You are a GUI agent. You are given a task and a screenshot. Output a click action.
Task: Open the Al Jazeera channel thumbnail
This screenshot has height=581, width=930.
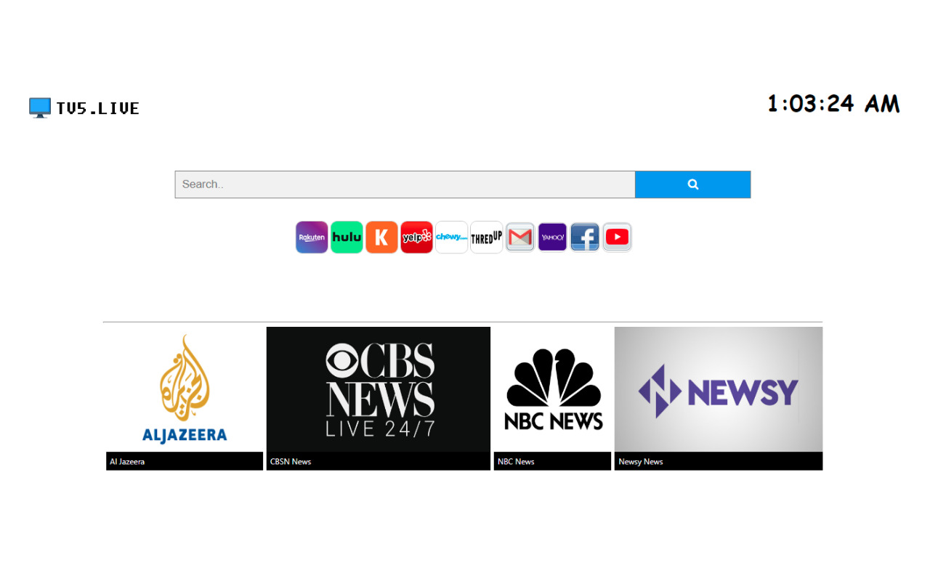point(185,389)
